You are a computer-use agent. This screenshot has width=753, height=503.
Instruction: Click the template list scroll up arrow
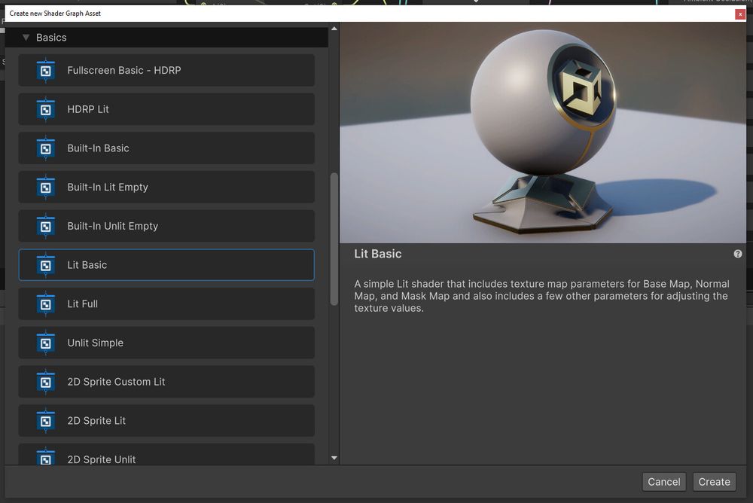click(x=334, y=29)
